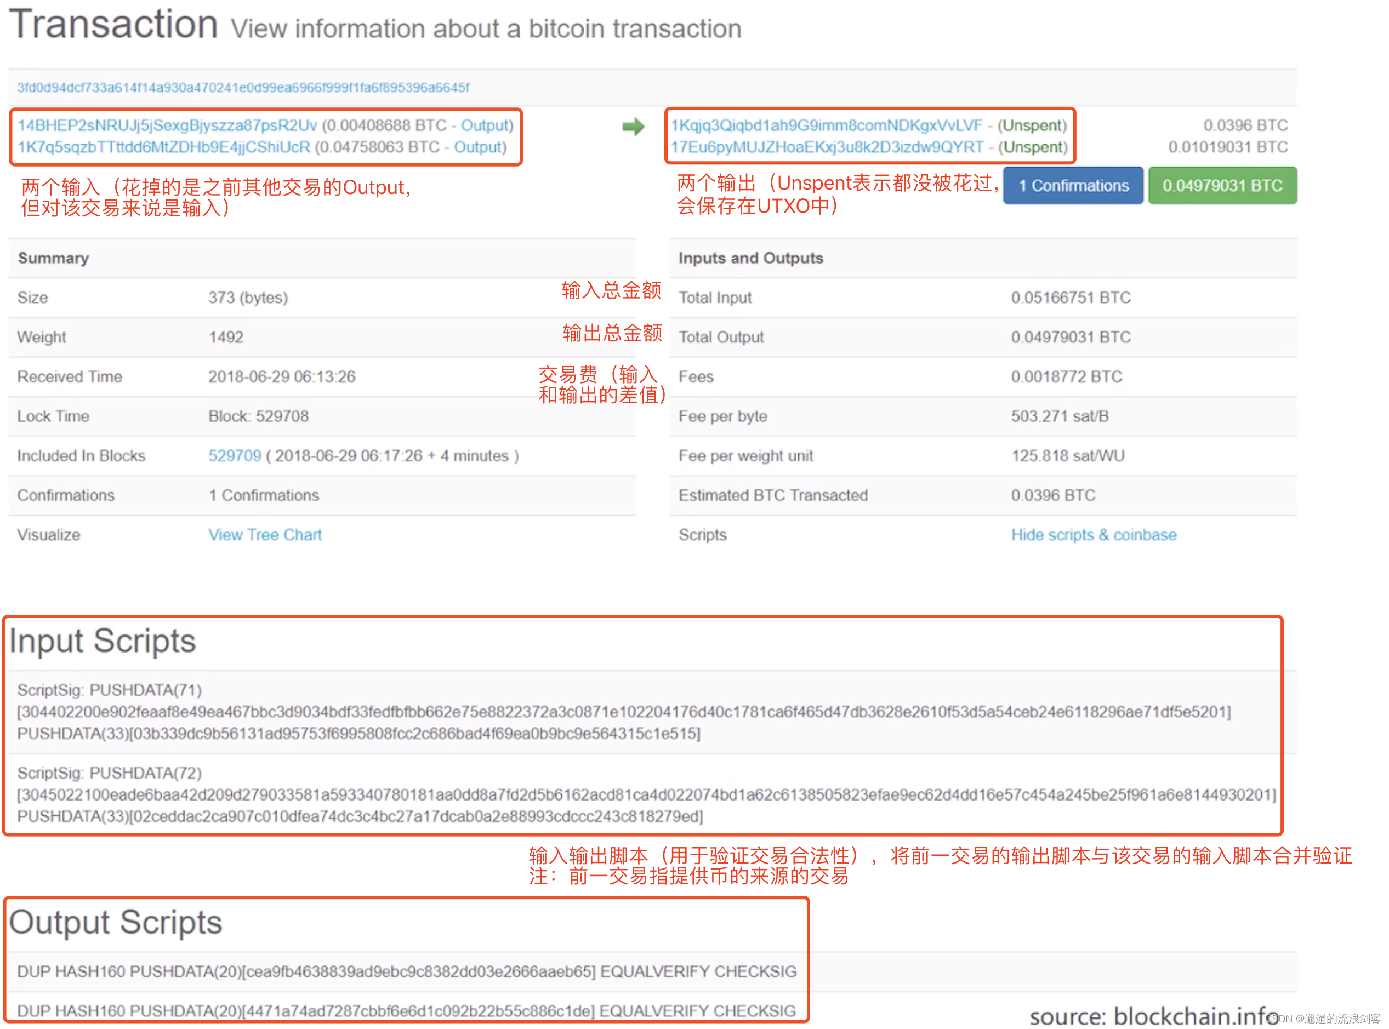Image resolution: width=1389 pixels, height=1029 pixels.
Task: Open the transaction hash link 3fd0d94dcf...
Action: click(x=243, y=88)
